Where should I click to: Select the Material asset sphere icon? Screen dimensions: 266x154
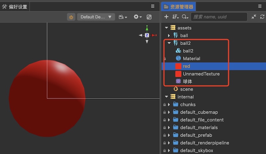tap(178, 58)
